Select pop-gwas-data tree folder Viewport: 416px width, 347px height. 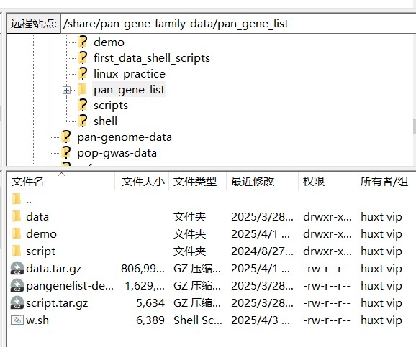coord(117,153)
